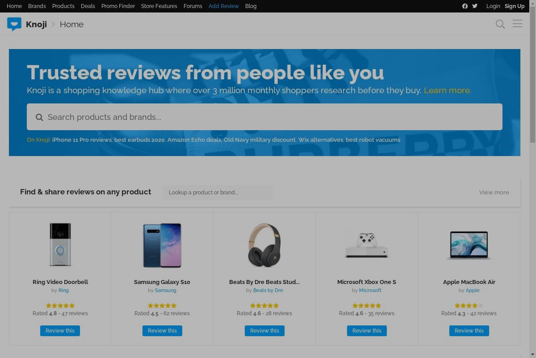Open the Facebook icon link
The height and width of the screenshot is (358, 536).
point(465,6)
